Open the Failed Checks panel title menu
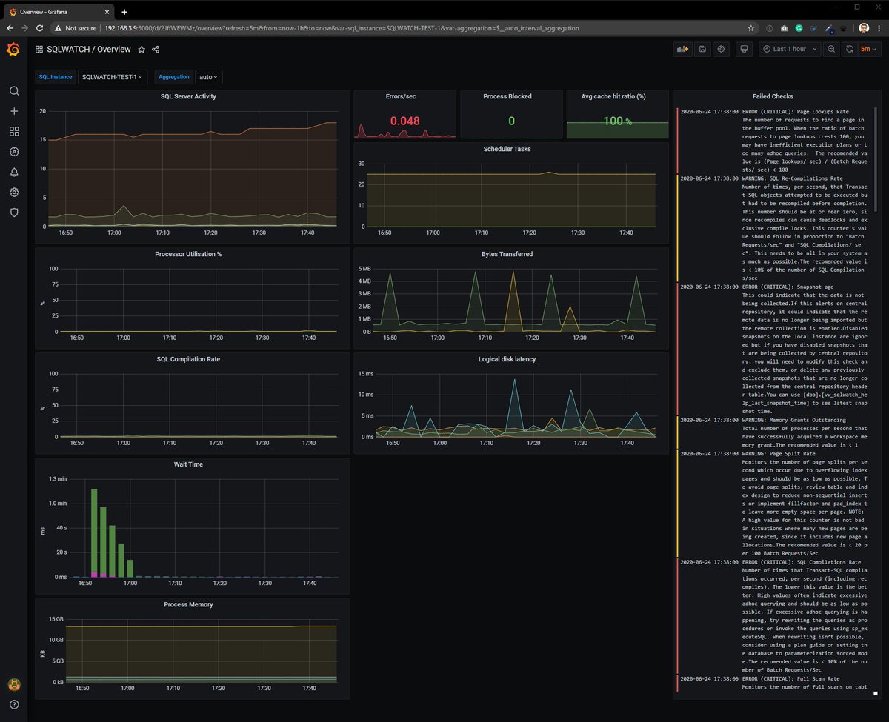This screenshot has width=889, height=722. [x=773, y=96]
